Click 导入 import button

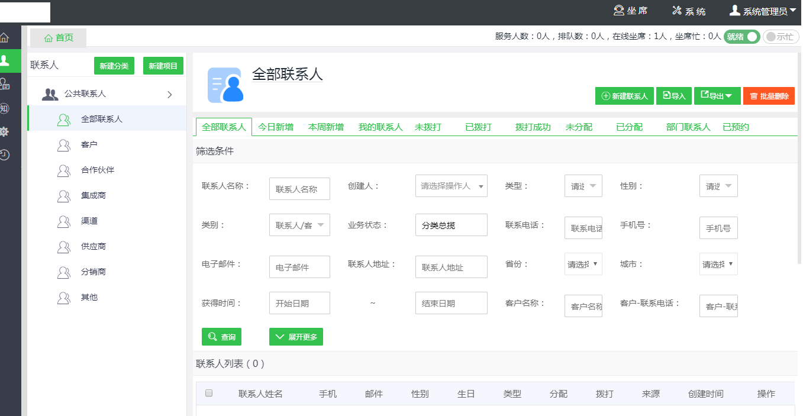pos(674,96)
